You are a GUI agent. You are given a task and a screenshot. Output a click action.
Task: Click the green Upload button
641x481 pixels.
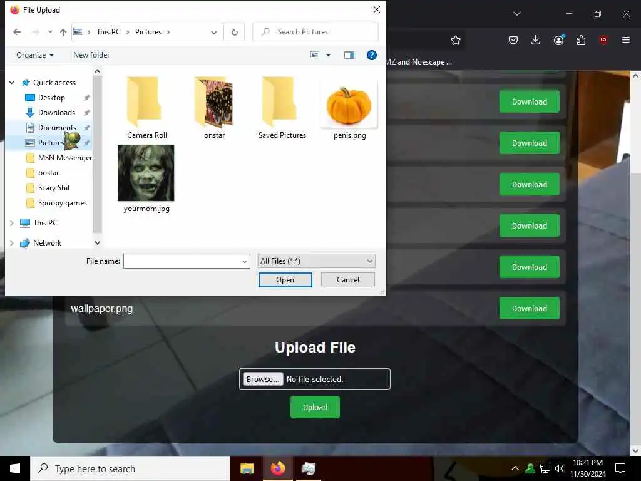point(315,407)
